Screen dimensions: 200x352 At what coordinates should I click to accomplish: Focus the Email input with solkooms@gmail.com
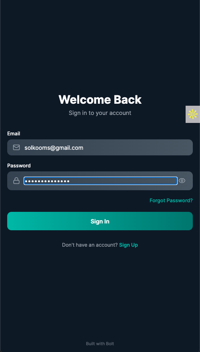[100, 147]
